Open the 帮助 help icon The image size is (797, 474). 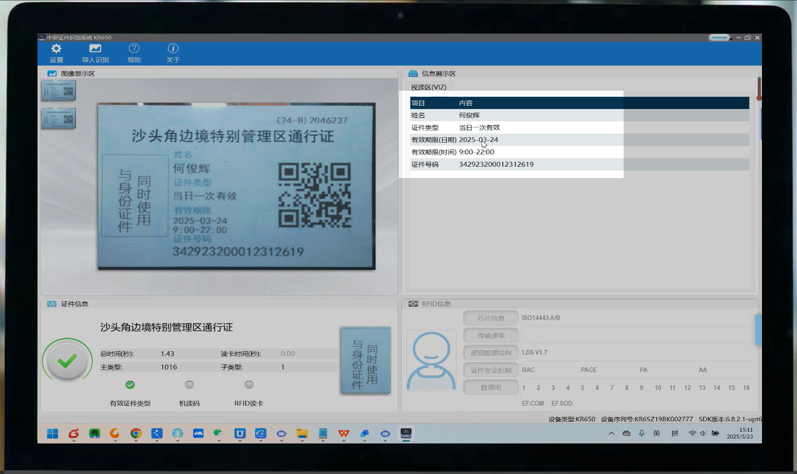click(134, 48)
